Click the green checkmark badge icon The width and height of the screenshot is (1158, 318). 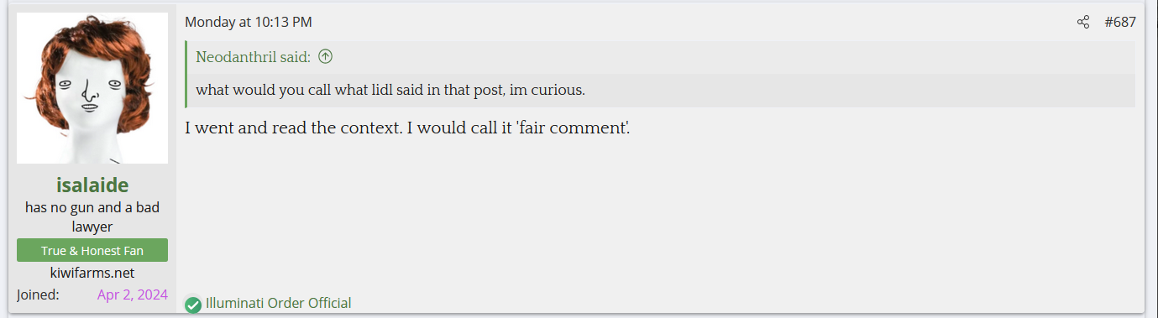click(x=193, y=305)
